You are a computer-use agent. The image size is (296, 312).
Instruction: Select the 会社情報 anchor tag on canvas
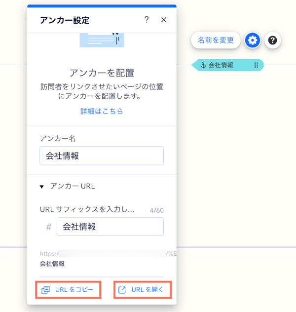[x=227, y=65]
